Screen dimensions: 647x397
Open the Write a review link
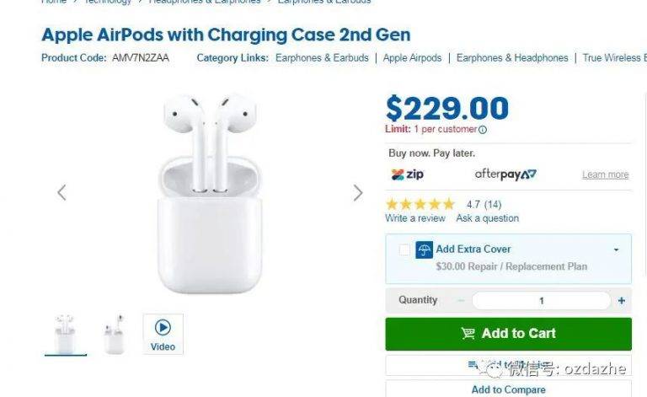coord(415,218)
